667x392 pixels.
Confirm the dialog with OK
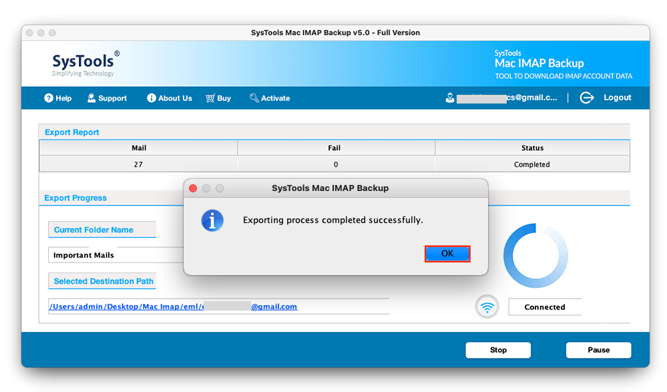[x=447, y=254]
